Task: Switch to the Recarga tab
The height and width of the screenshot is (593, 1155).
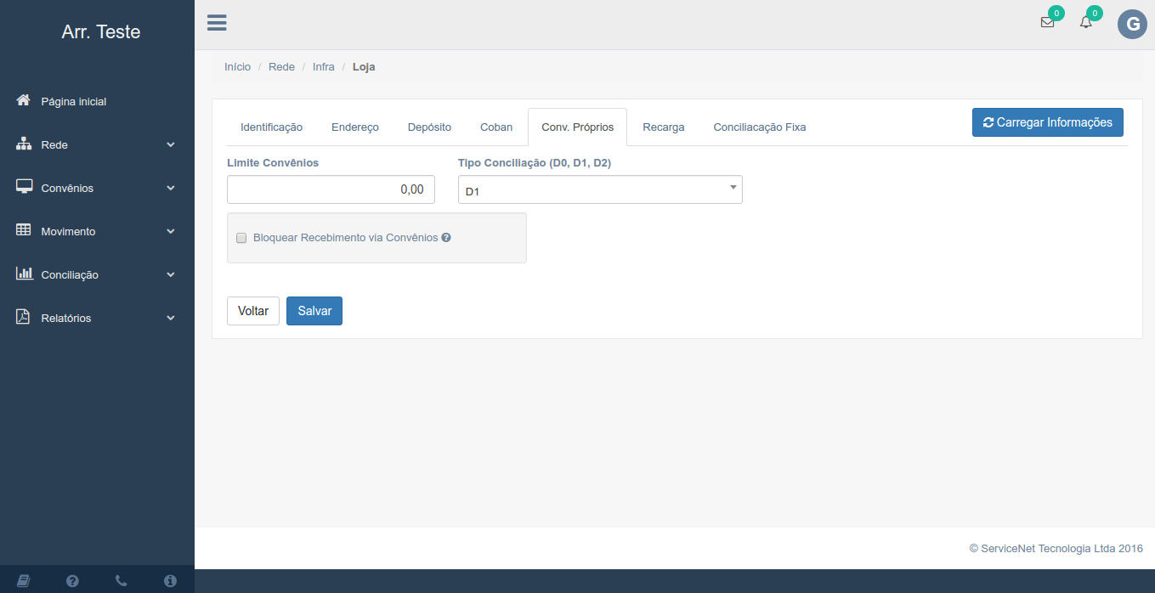Action: tap(663, 127)
